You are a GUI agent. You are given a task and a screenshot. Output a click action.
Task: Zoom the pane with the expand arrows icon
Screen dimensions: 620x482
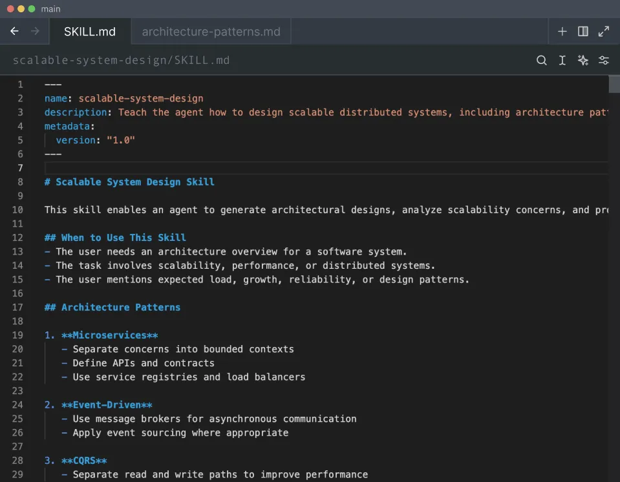click(603, 31)
